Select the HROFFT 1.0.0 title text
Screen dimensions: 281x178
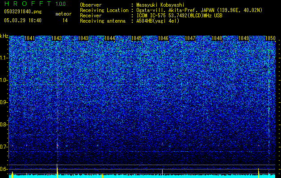35,4
